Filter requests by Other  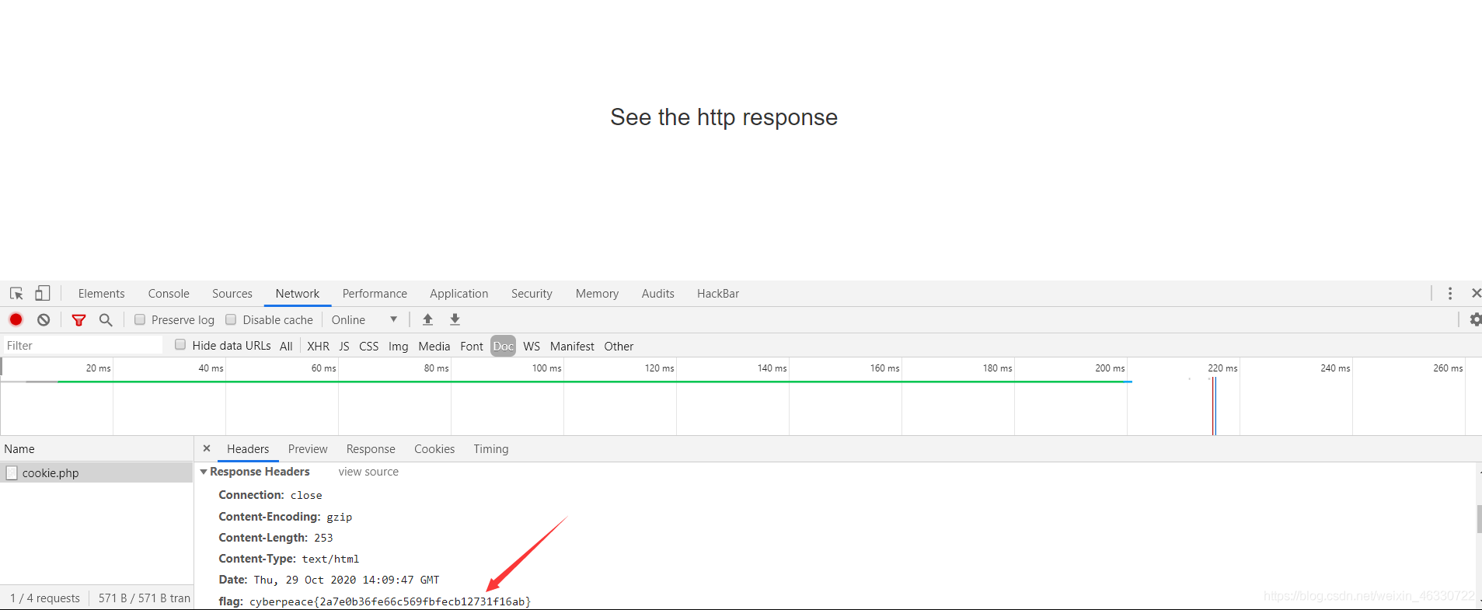tap(619, 347)
